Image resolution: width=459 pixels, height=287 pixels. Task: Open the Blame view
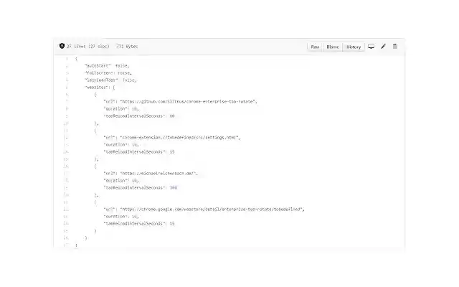(333, 47)
